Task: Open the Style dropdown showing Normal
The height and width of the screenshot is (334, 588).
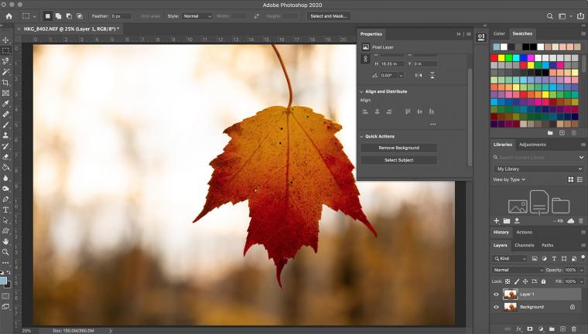Action: pos(197,16)
